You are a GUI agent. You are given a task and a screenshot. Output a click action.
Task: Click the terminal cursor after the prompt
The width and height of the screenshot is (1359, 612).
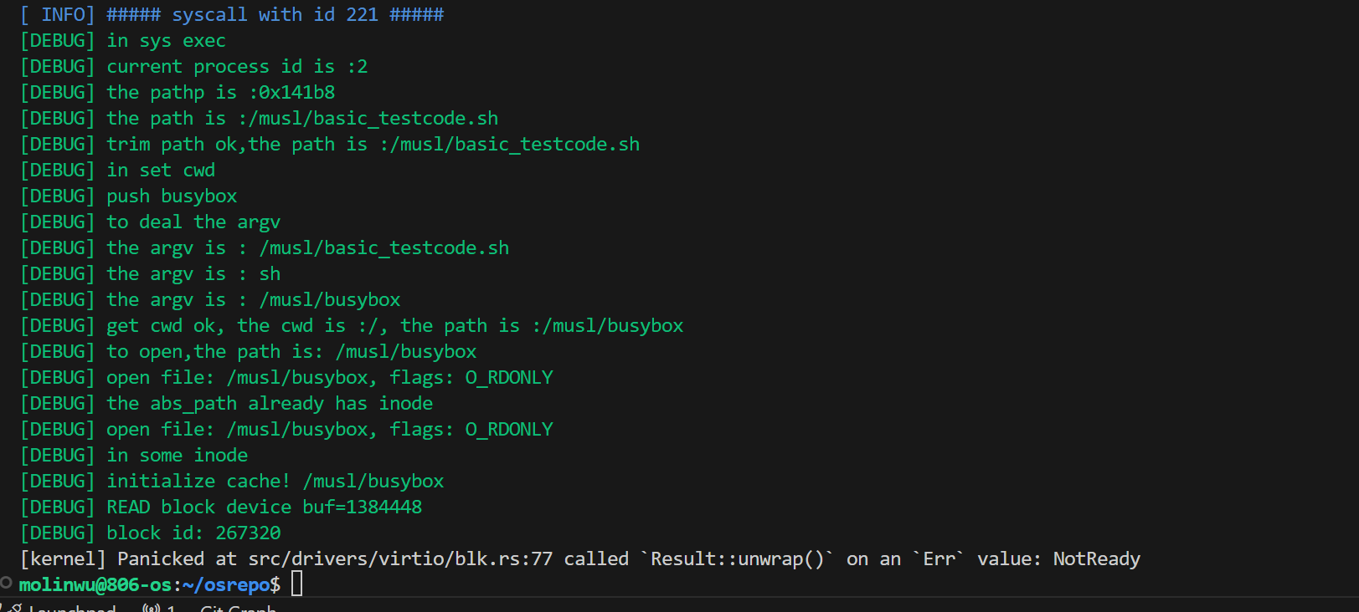296,584
